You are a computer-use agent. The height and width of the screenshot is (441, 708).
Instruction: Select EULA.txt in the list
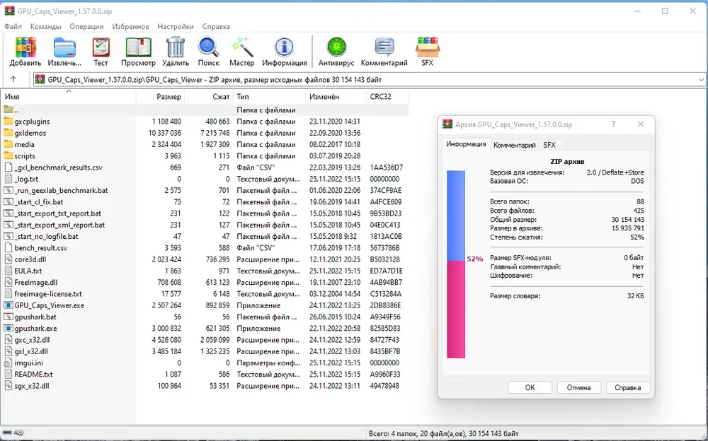[28, 271]
